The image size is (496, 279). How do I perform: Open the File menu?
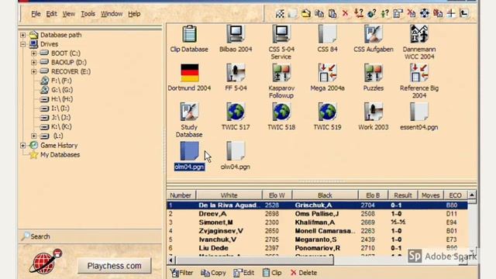36,14
